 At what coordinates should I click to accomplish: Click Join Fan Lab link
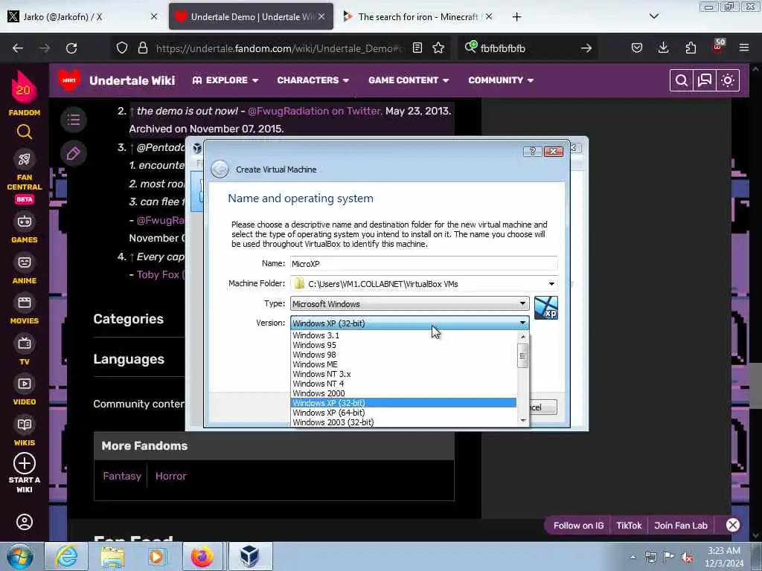pyautogui.click(x=680, y=526)
